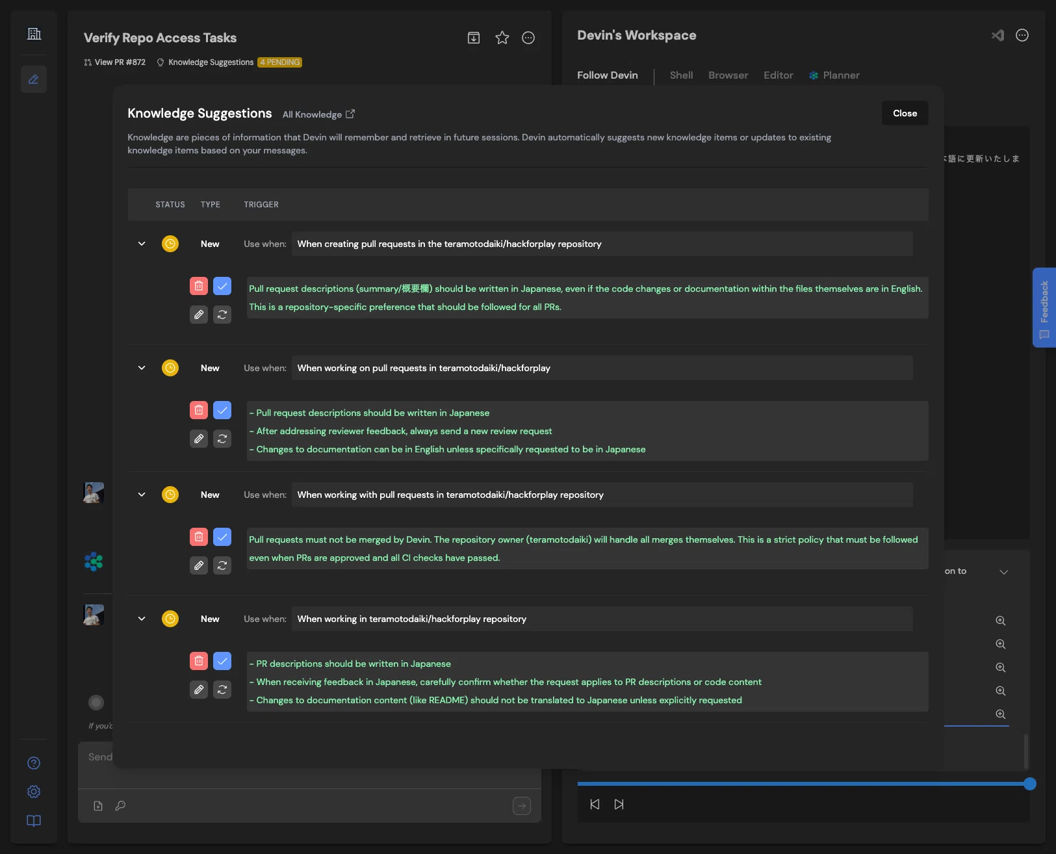Collapse the 'When working on pull requests' row

tap(142, 368)
